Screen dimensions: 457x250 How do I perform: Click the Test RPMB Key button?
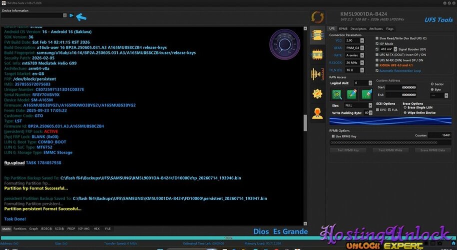348,150
